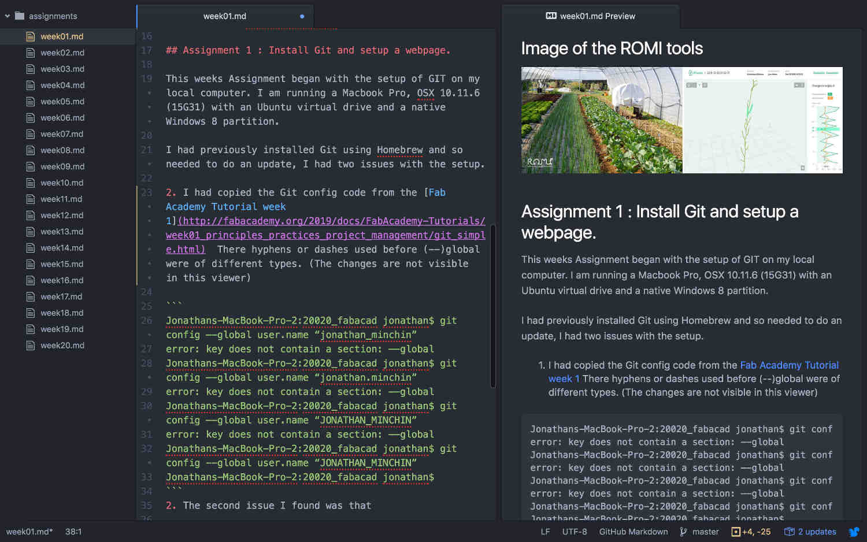Viewport: 867px width, 542px height.
Task: Click the file icon beside week01.md
Action: pyautogui.click(x=31, y=36)
